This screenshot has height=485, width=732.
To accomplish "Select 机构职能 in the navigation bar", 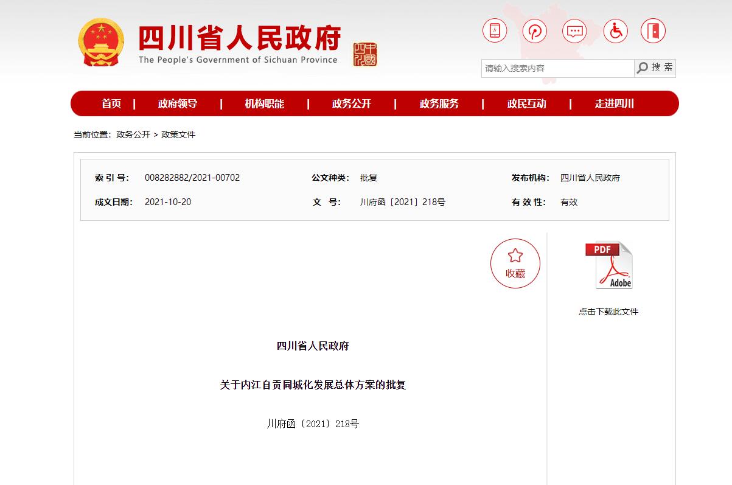I will coord(265,104).
